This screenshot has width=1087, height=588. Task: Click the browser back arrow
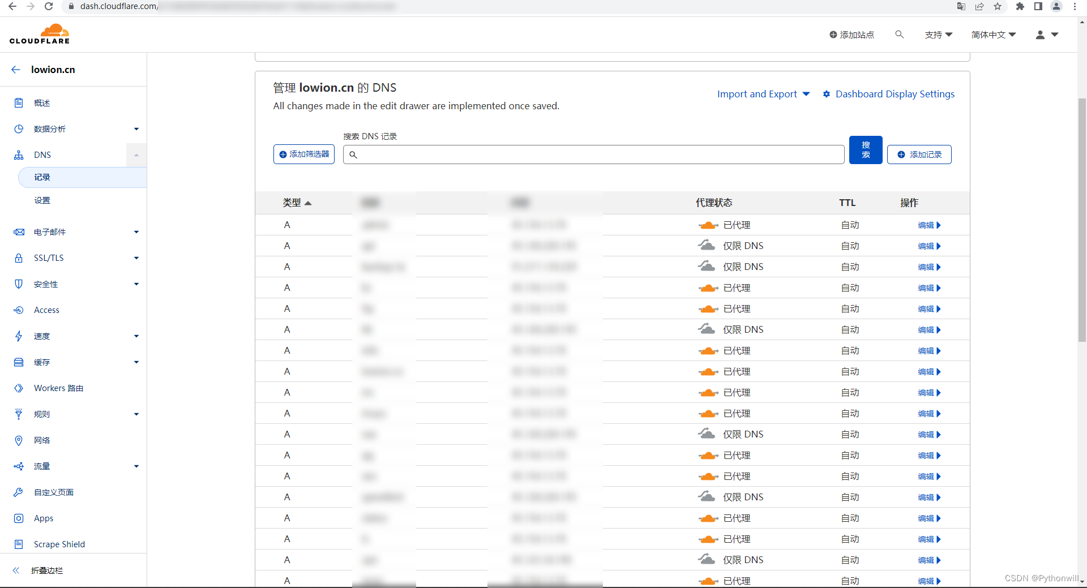[12, 6]
